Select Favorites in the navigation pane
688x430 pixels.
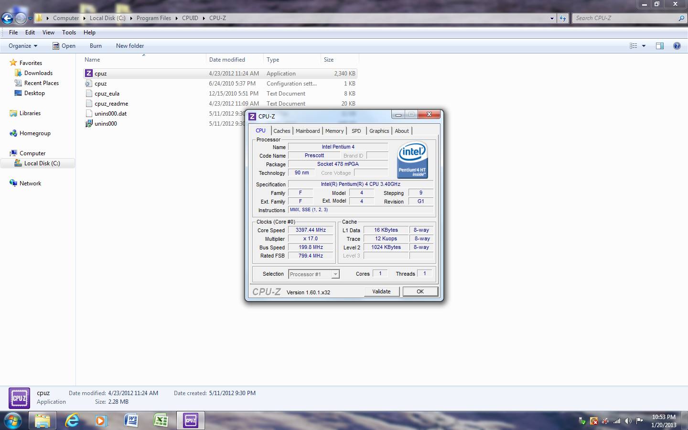(x=31, y=63)
